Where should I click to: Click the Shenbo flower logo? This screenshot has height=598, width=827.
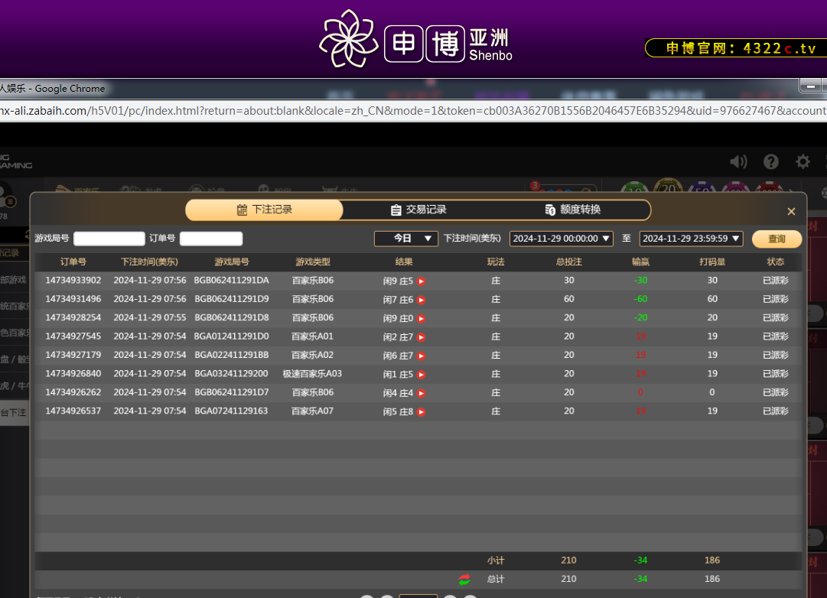pos(349,38)
